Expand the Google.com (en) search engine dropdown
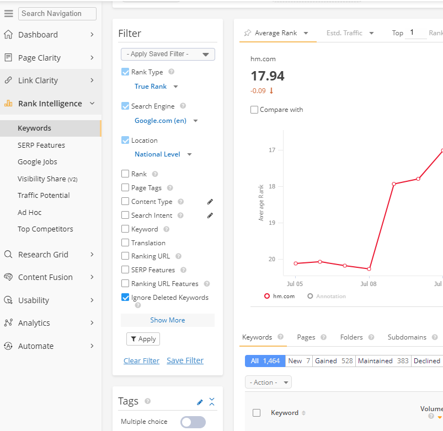This screenshot has height=431, width=443. (x=166, y=121)
